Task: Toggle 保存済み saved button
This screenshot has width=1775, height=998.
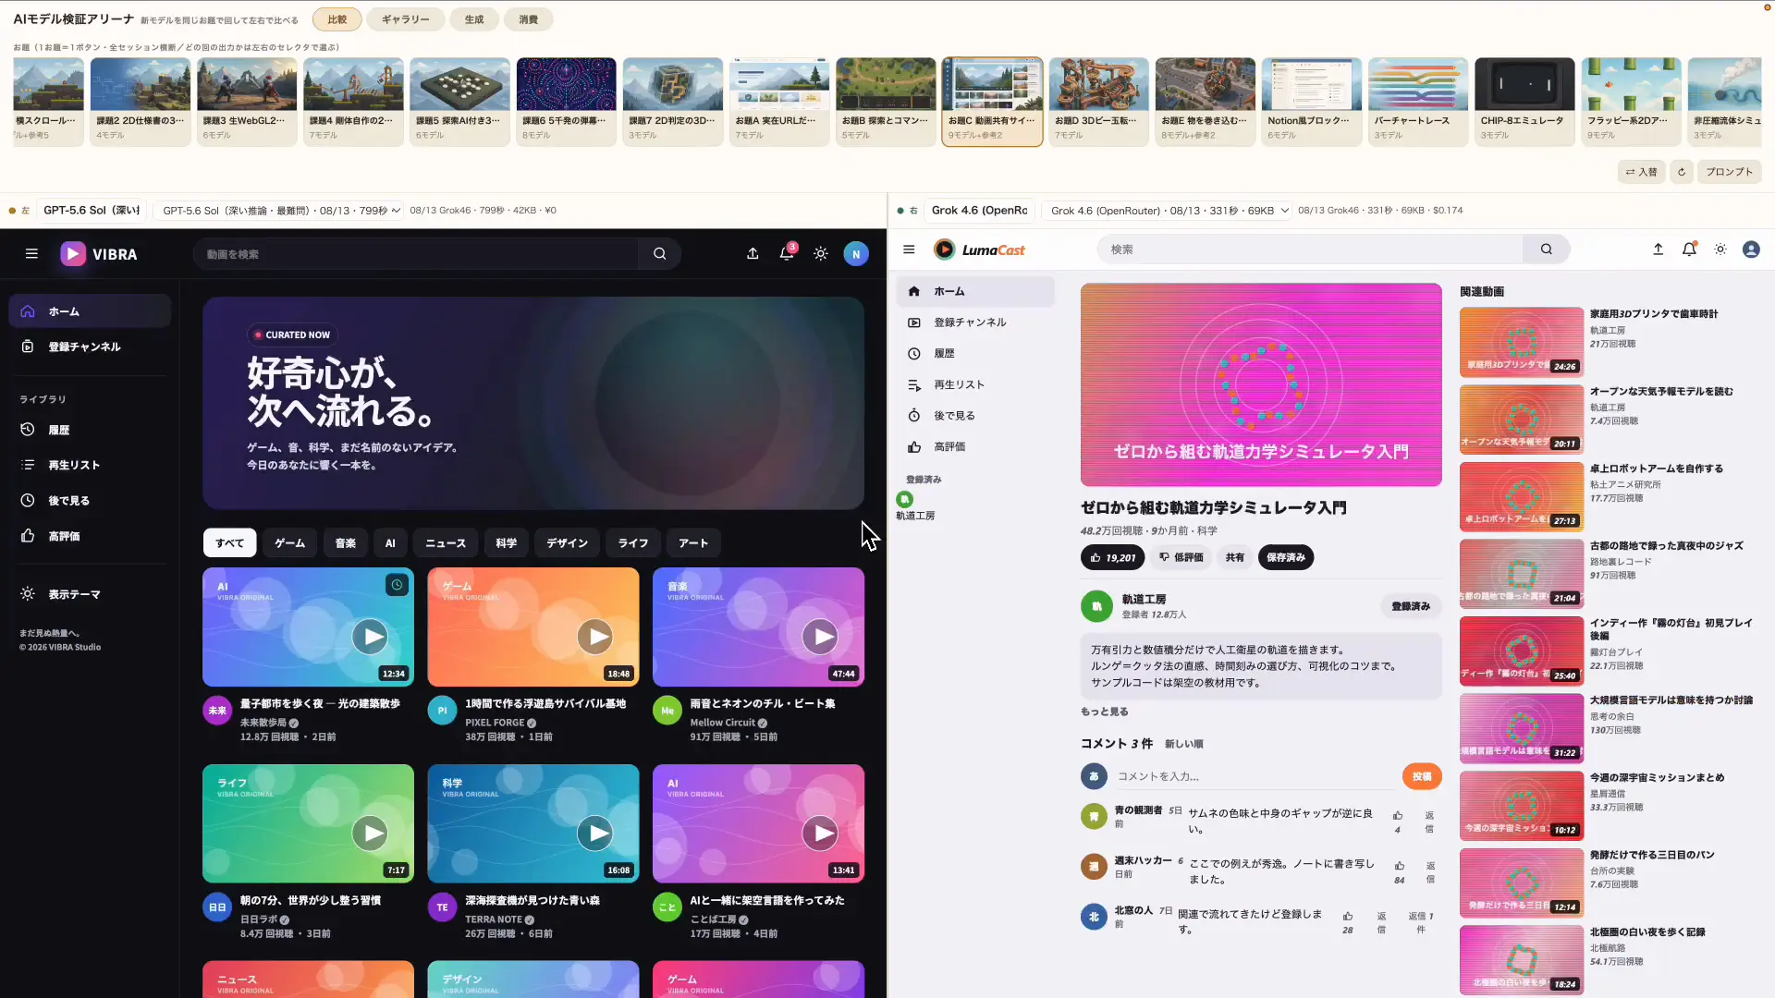Action: [1285, 557]
